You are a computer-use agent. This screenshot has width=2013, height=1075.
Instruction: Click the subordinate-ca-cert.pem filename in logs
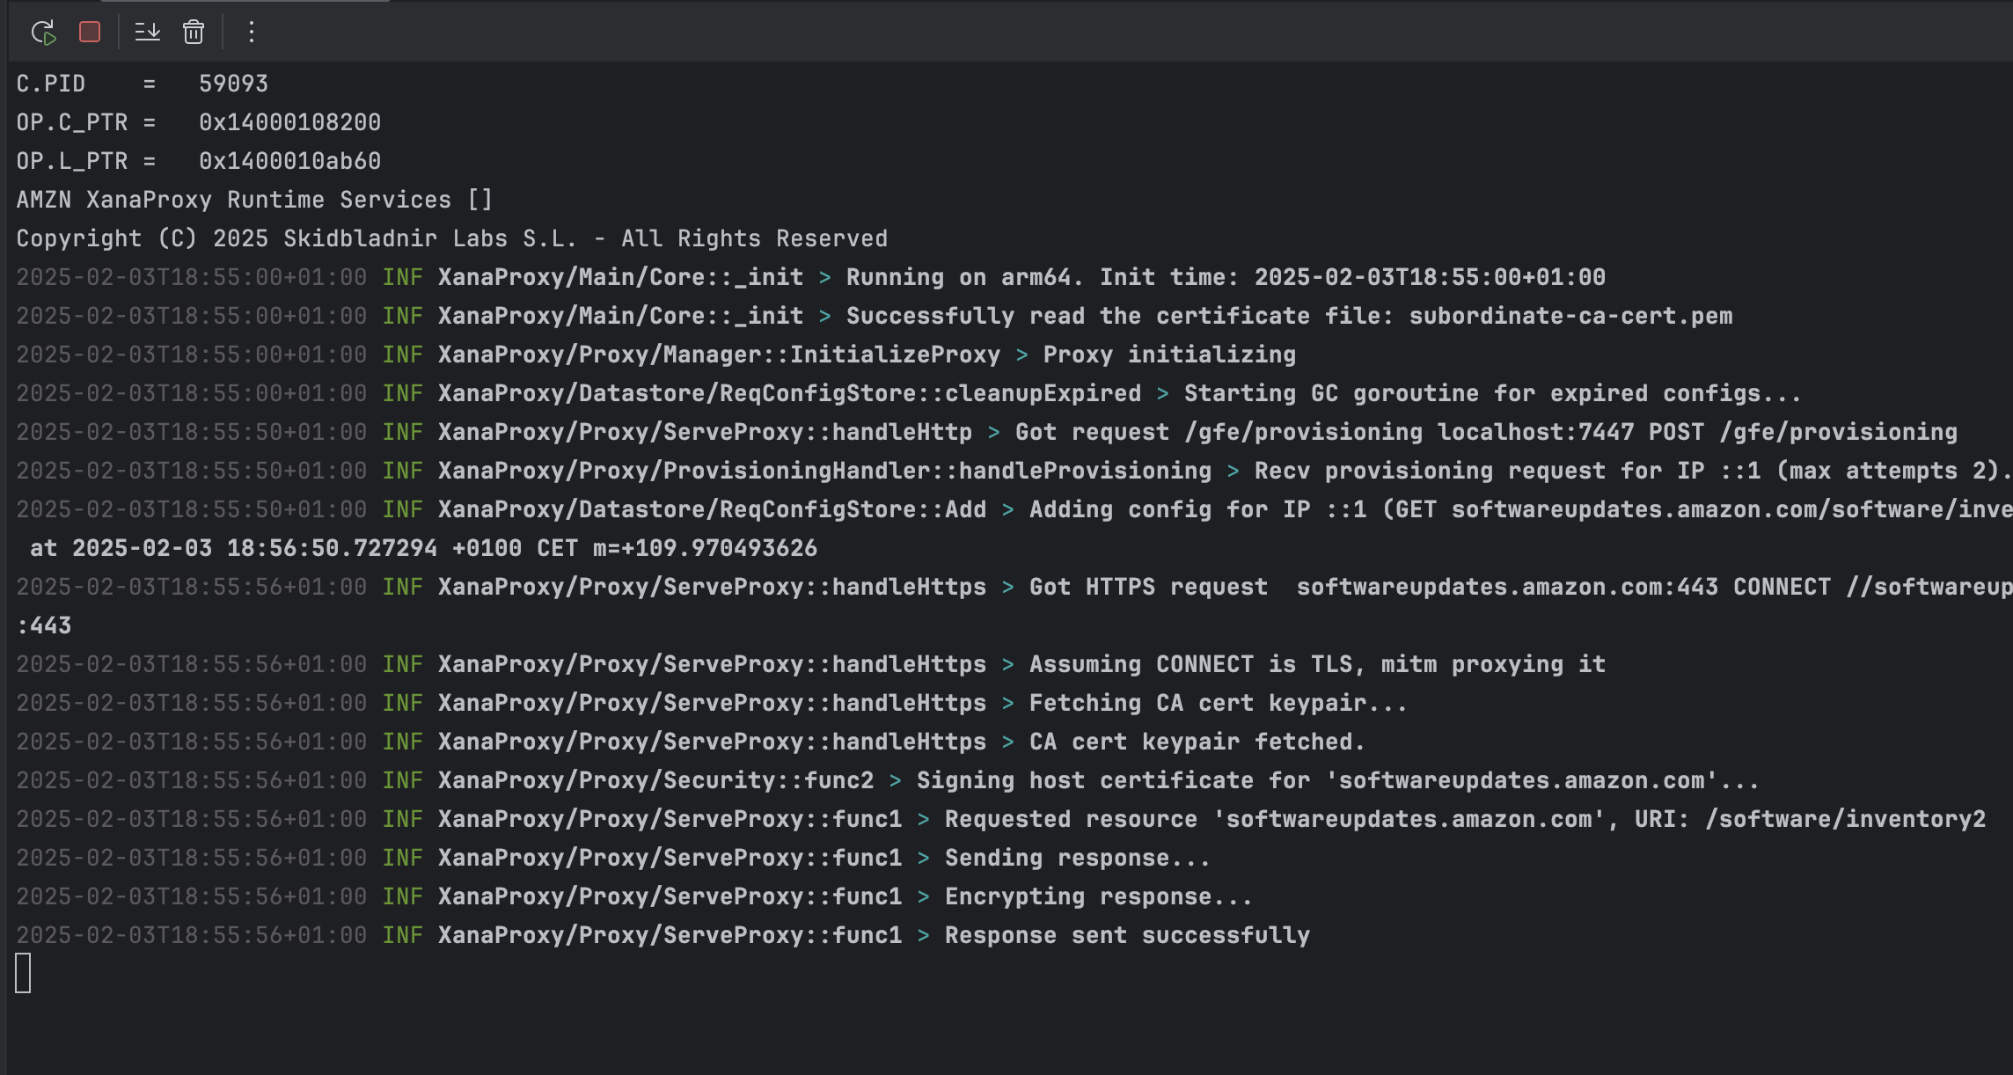[x=1570, y=315]
